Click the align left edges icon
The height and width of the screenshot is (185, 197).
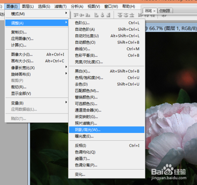tap(97, 15)
